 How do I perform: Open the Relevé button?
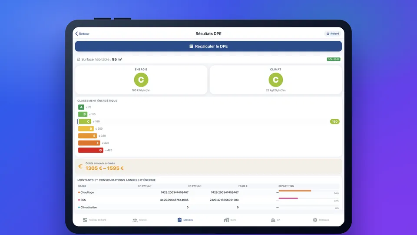coord(333,34)
